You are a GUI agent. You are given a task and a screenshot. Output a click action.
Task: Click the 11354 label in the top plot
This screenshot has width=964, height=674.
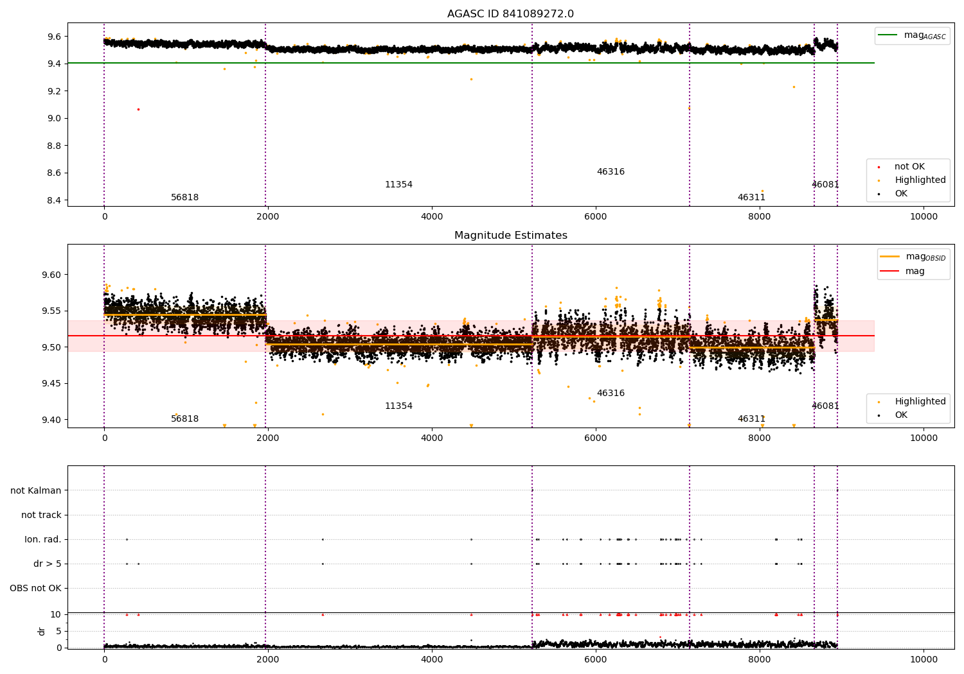398,185
